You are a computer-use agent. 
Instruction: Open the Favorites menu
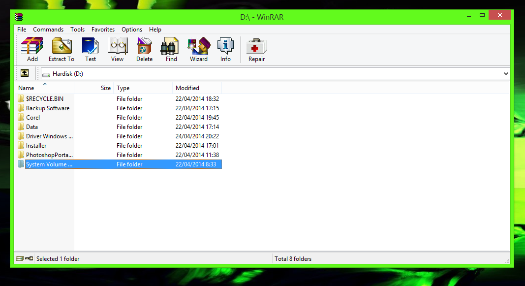(x=103, y=30)
